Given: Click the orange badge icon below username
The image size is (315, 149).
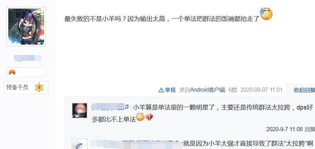Looking at the screenshot, I should [x=12, y=72].
